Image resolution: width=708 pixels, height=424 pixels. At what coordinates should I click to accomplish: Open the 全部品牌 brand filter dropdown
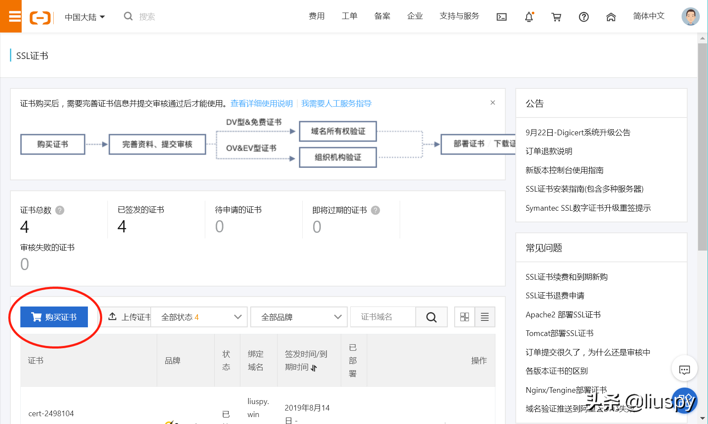[x=299, y=317]
